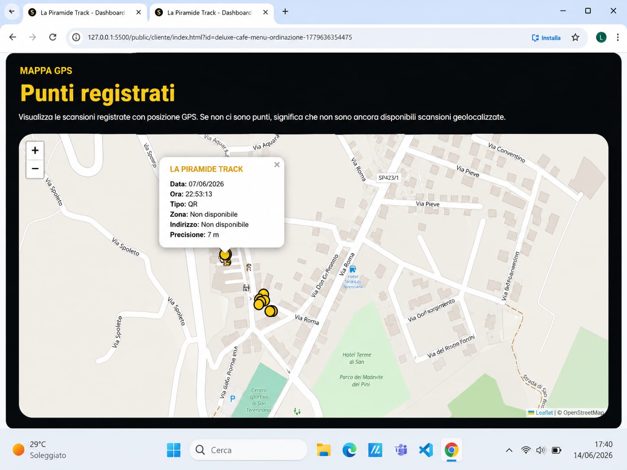The height and width of the screenshot is (470, 627).
Task: Click the Chrome taskbar icon
Action: 451,450
